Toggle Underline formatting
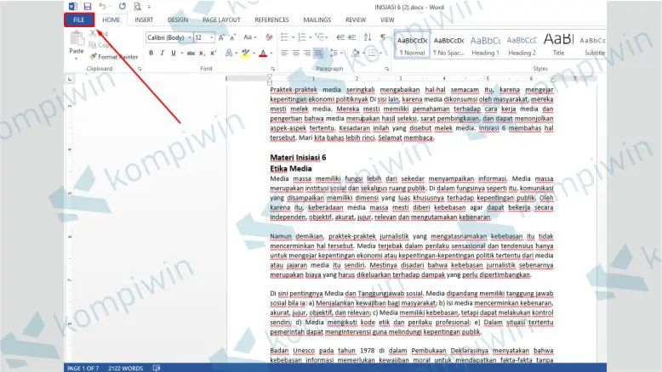662x372 pixels. tap(173, 54)
